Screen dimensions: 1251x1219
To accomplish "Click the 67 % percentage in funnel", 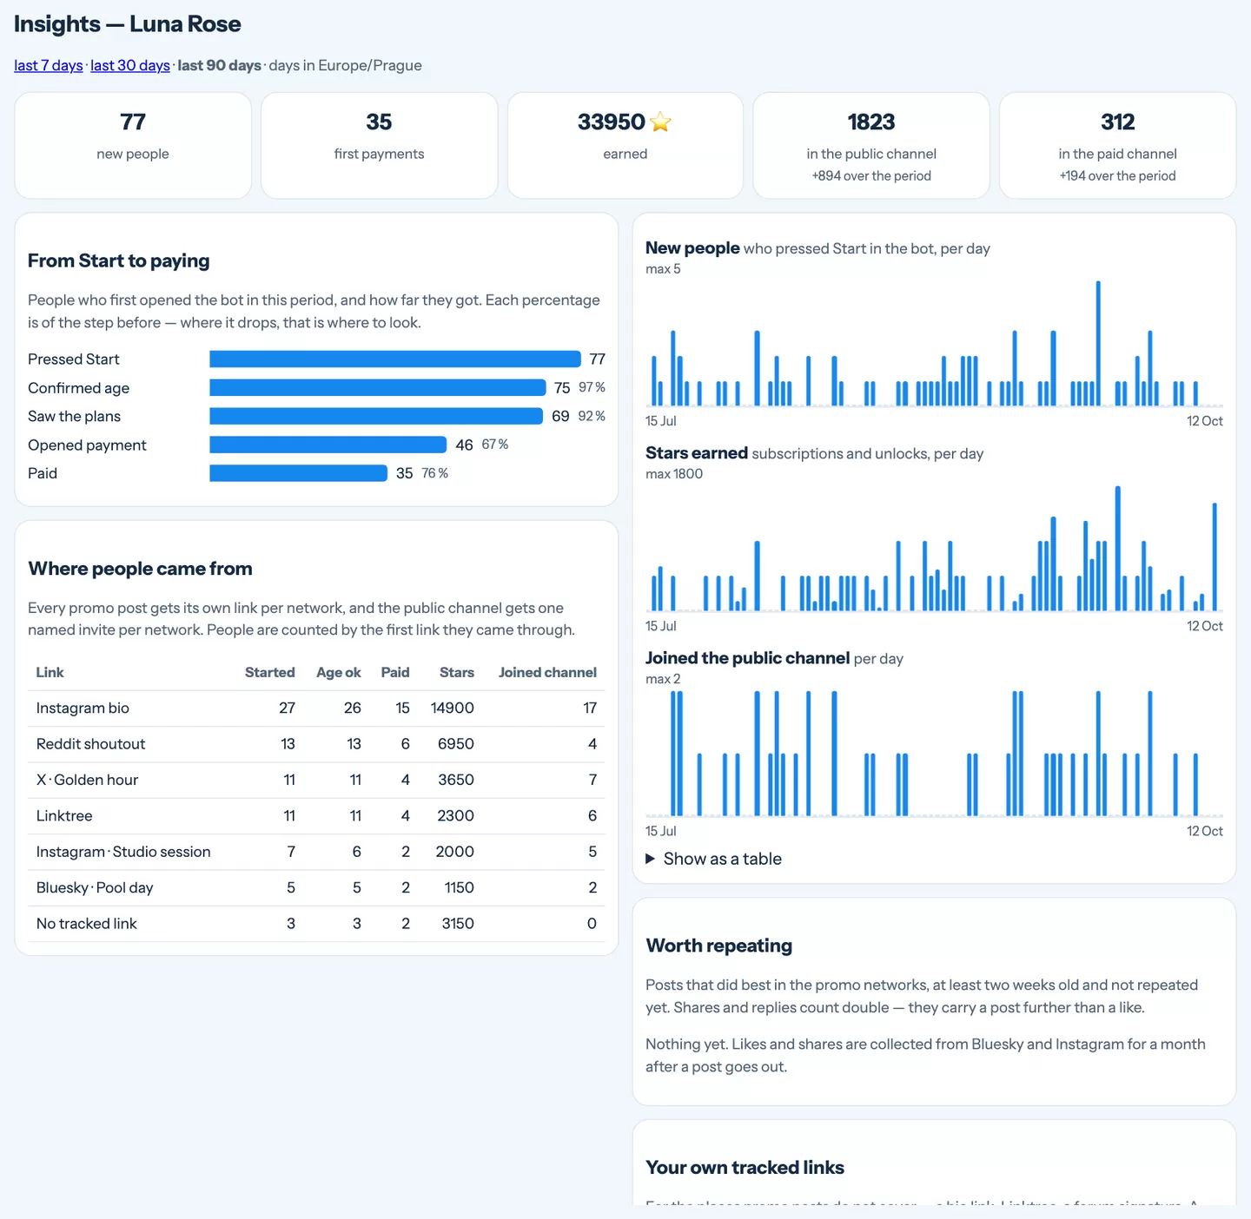I will pos(495,445).
